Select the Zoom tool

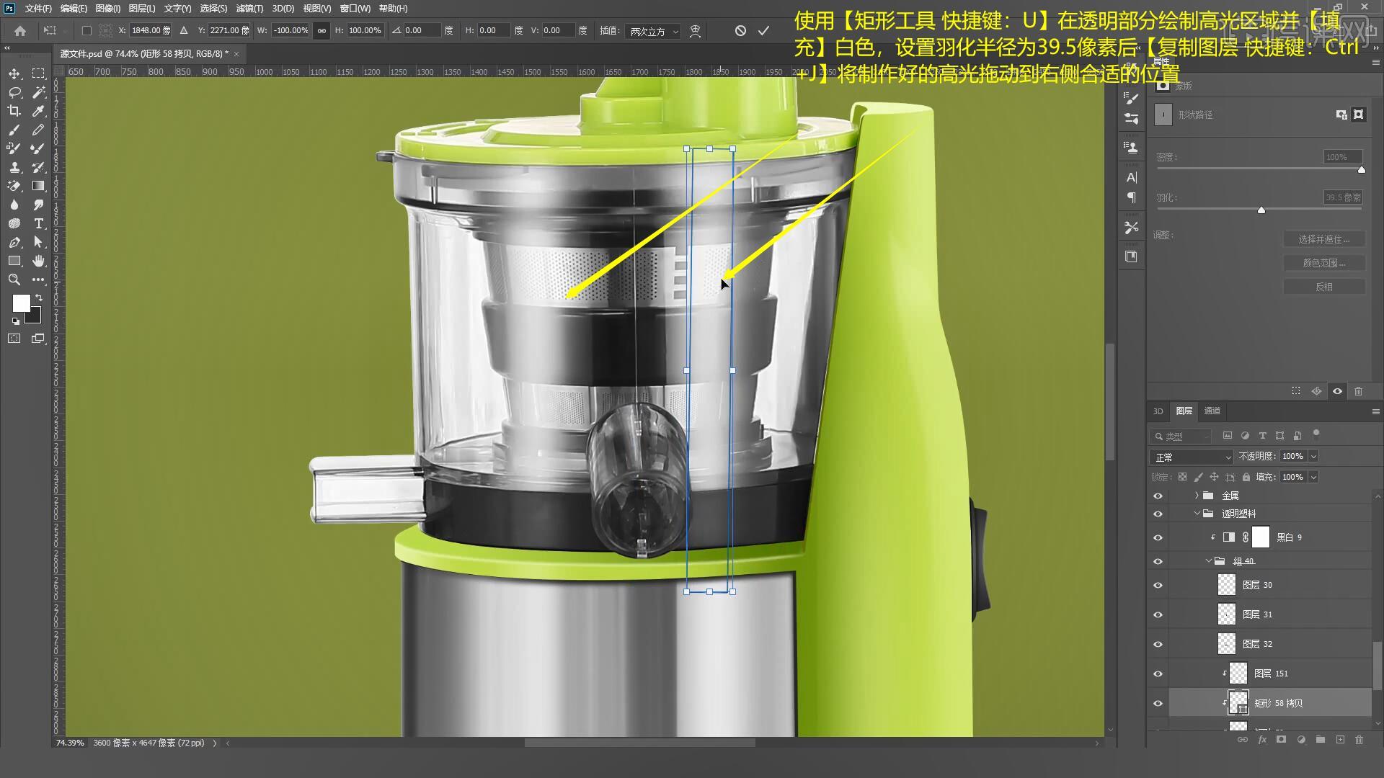(x=14, y=280)
